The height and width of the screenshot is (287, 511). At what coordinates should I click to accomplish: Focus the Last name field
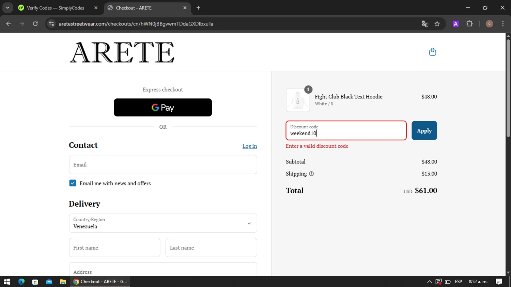pyautogui.click(x=211, y=248)
